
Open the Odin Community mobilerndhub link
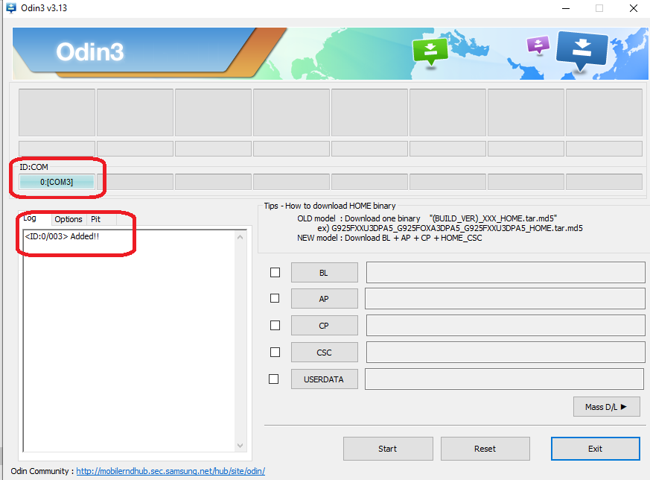tap(171, 471)
